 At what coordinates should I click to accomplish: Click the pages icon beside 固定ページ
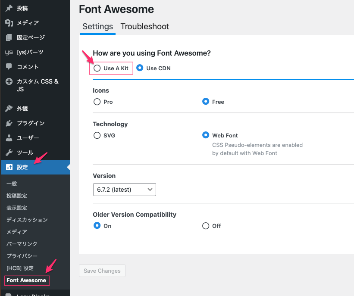(9, 37)
